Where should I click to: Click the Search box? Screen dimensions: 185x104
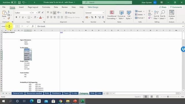pyautogui.click(x=107, y=2)
